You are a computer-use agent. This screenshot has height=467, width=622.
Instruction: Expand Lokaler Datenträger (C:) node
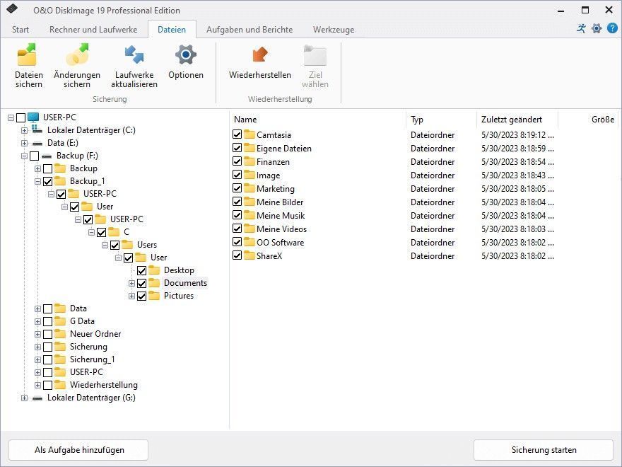(24, 130)
